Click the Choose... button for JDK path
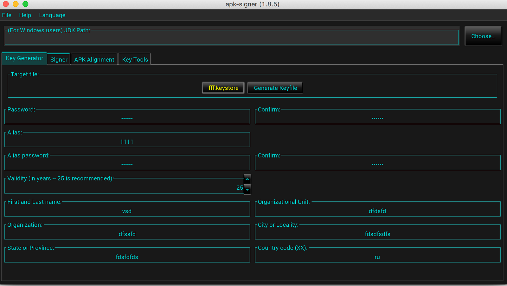 [x=483, y=36]
